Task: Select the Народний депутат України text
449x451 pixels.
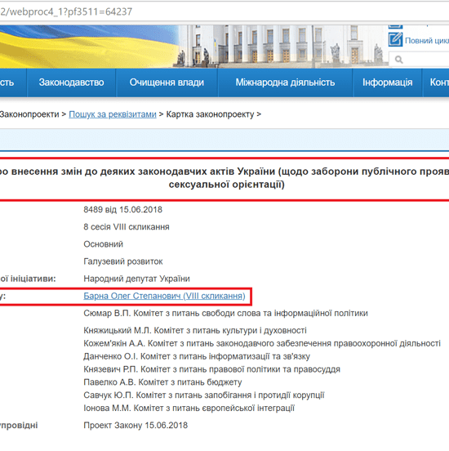Action: (136, 279)
